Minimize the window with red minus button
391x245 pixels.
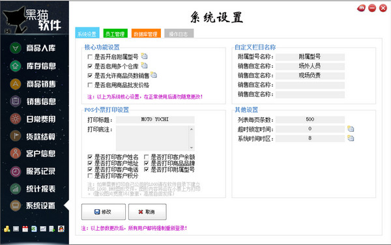pyautogui.click(x=372, y=8)
